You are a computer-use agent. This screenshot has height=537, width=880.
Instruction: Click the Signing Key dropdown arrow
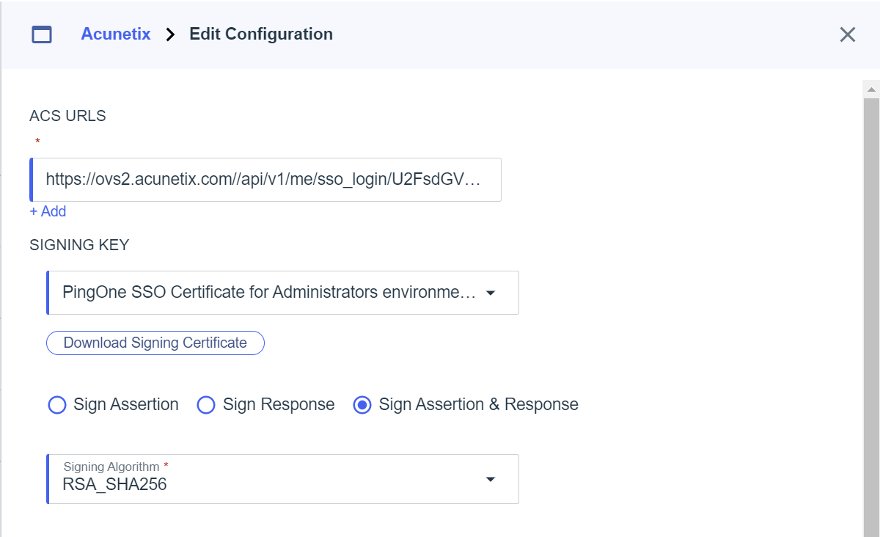tap(491, 293)
